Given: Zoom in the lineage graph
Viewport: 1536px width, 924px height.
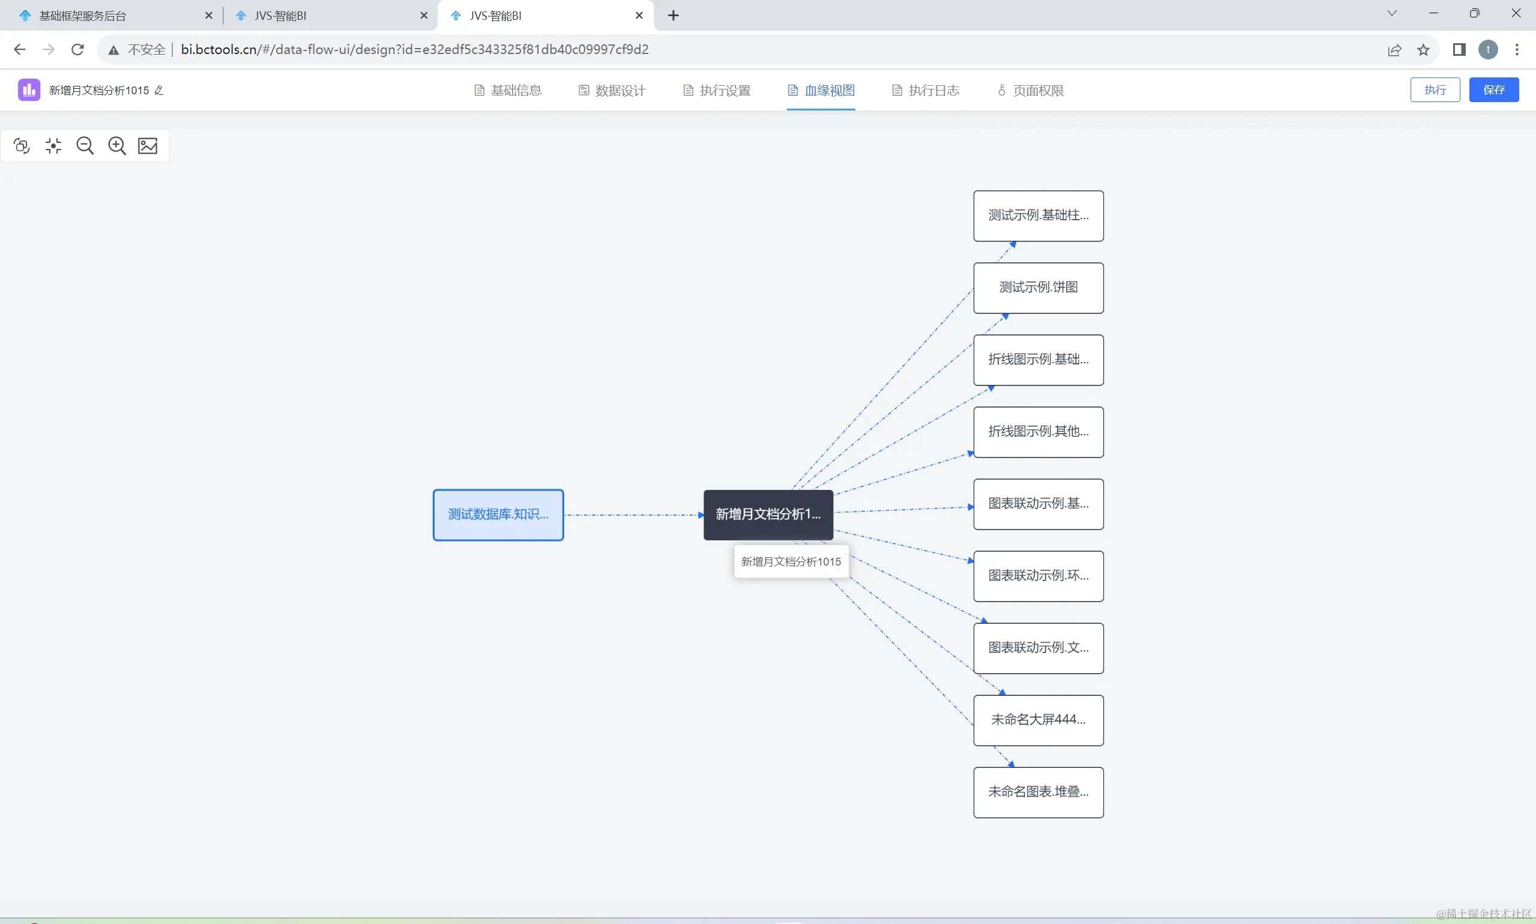Looking at the screenshot, I should pos(117,146).
